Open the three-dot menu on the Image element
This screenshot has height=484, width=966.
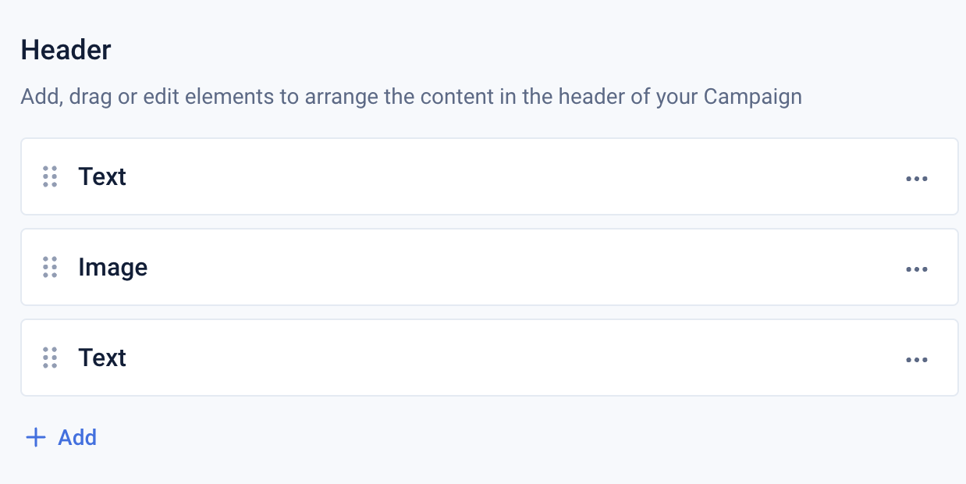pos(916,269)
